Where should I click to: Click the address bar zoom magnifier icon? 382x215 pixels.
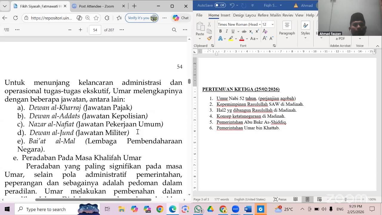coord(88,18)
